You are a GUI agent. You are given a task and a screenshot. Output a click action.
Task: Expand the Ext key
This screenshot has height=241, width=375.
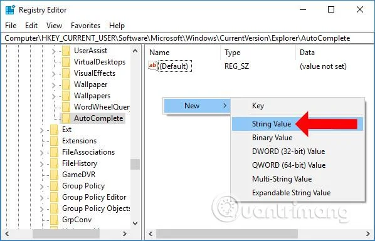click(x=42, y=130)
